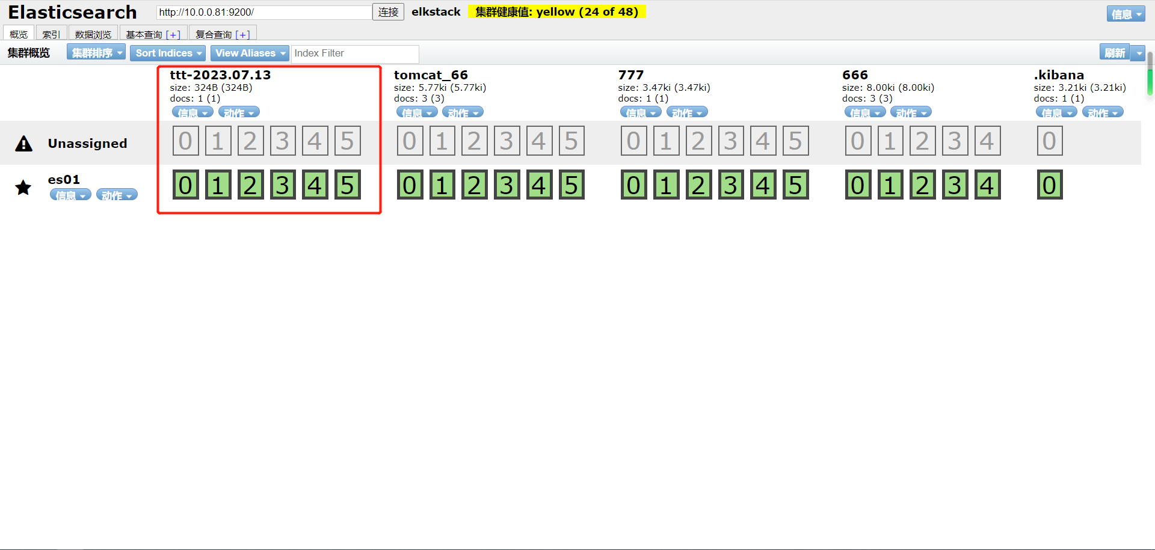Select green shard 0 of ttt-2023.07.13
The width and height of the screenshot is (1155, 550).
click(x=185, y=185)
